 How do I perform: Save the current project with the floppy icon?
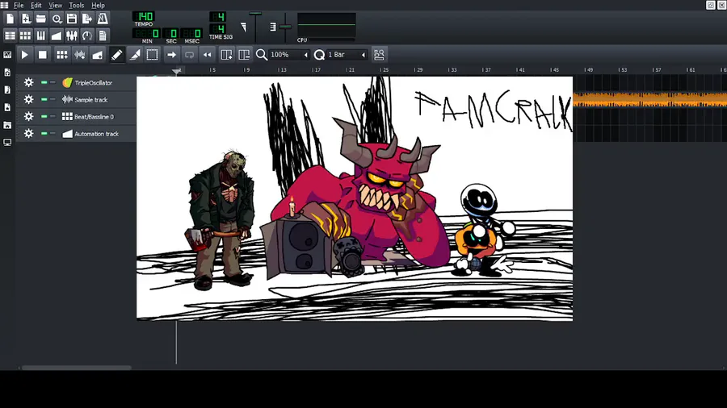coord(72,19)
